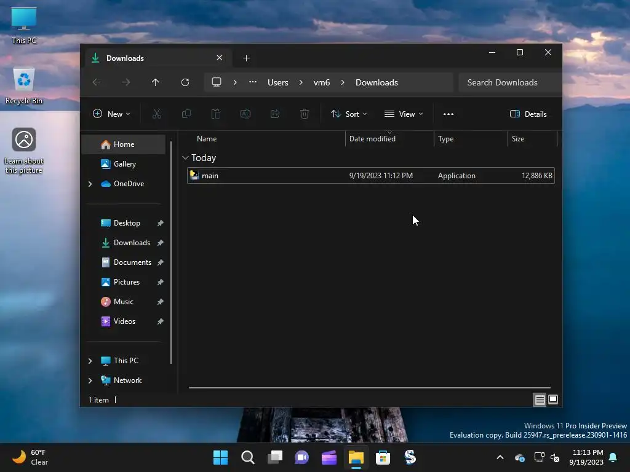630x472 pixels.
Task: Open the New dropdown menu
Action: pyautogui.click(x=111, y=114)
